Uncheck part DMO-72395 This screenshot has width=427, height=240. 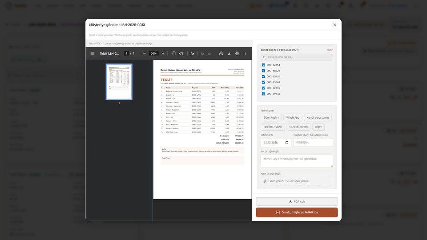click(263, 88)
